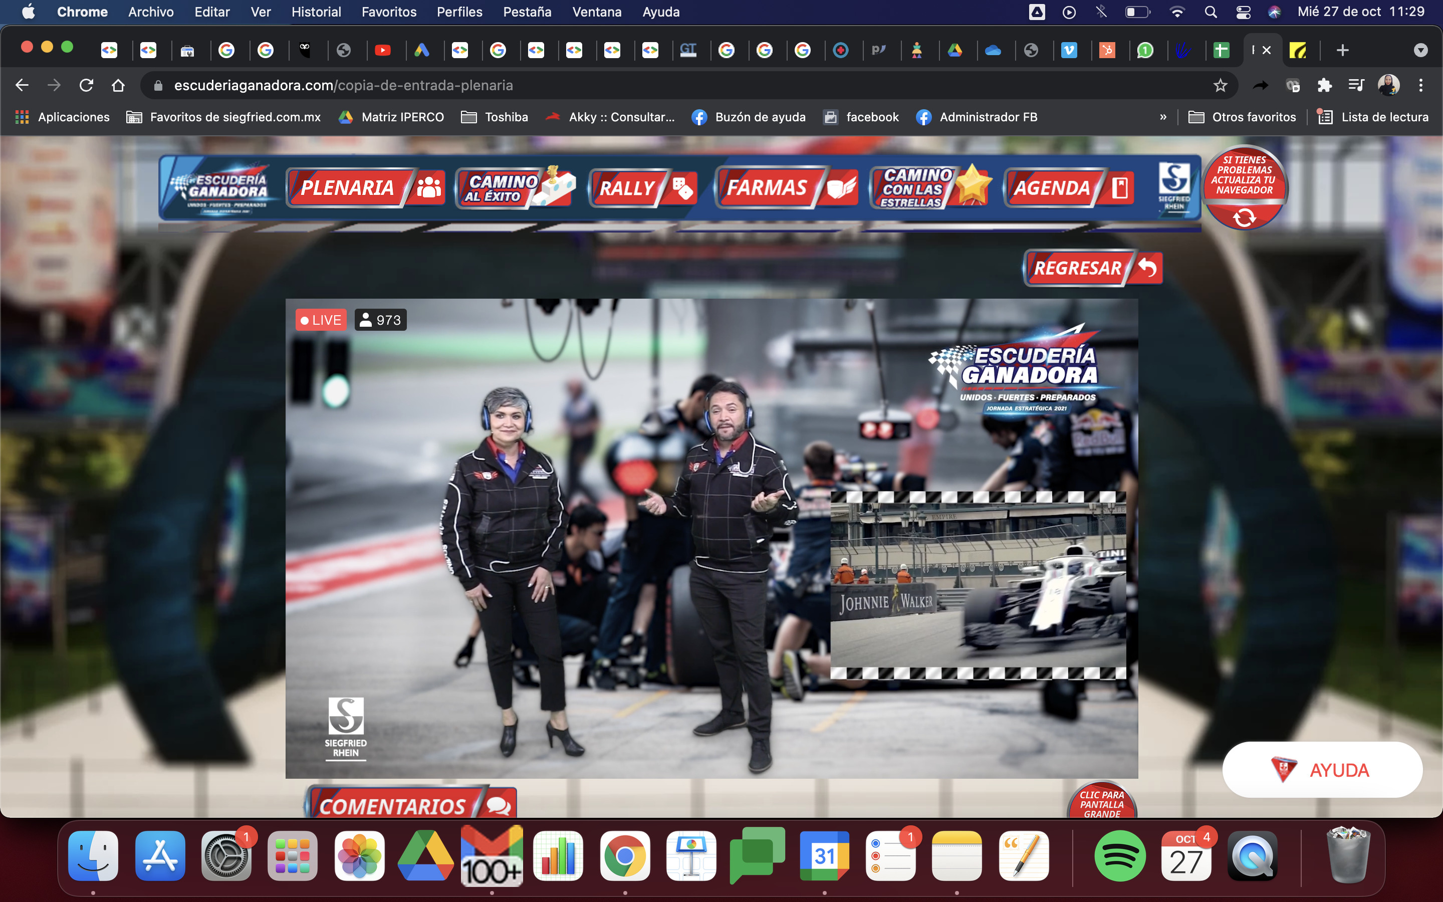Open Control Center in menu bar
This screenshot has width=1443, height=902.
pos(1243,12)
